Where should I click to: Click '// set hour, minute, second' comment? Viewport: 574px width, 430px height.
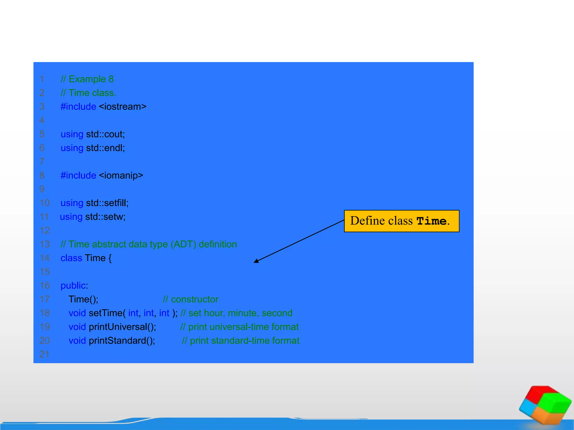click(237, 313)
